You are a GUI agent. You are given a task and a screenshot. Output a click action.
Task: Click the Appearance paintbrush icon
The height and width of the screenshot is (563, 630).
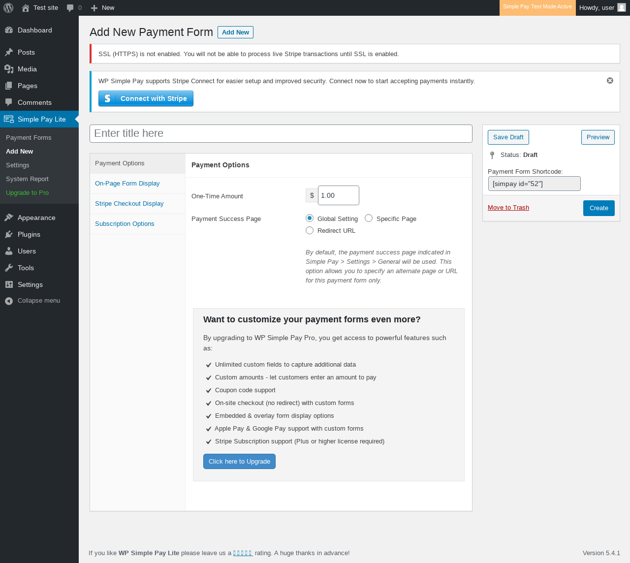coord(9,218)
